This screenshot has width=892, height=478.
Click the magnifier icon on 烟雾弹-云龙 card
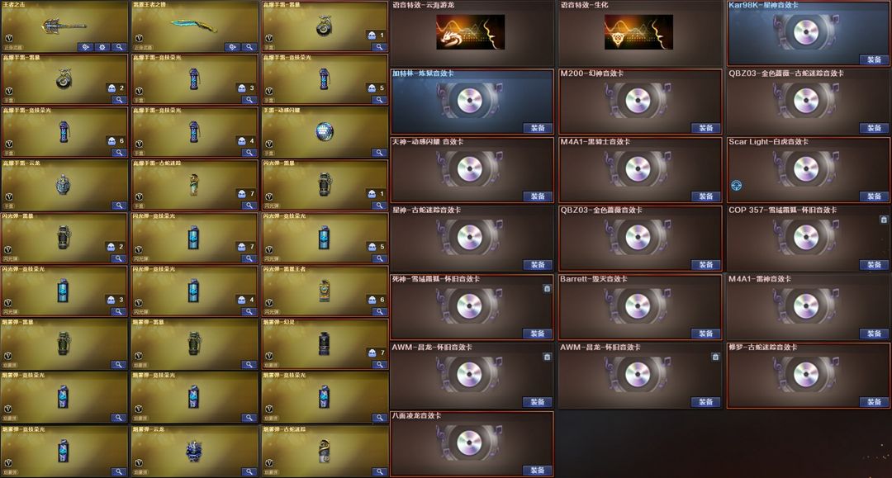[x=249, y=471]
